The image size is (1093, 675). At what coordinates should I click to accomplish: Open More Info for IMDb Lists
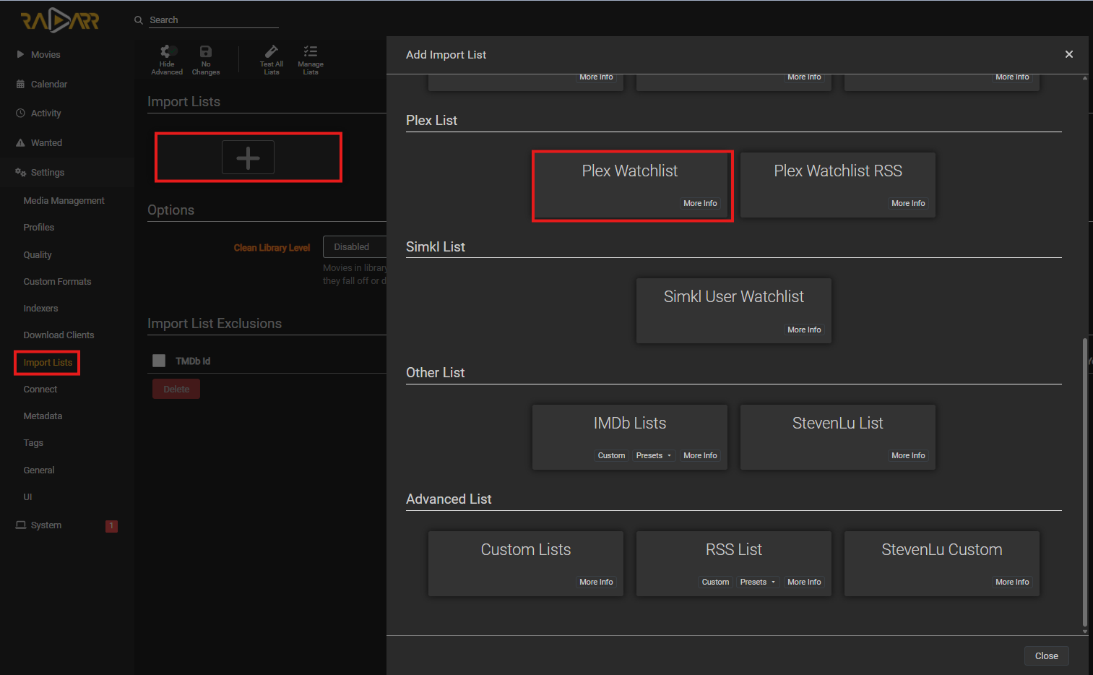tap(700, 456)
